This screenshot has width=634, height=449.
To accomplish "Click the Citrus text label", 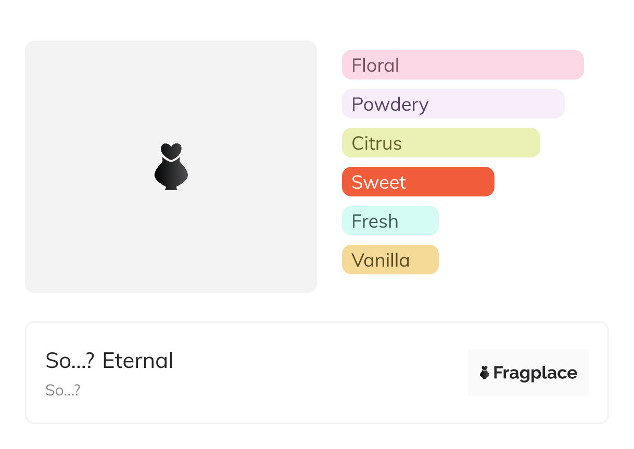I will click(x=376, y=143).
